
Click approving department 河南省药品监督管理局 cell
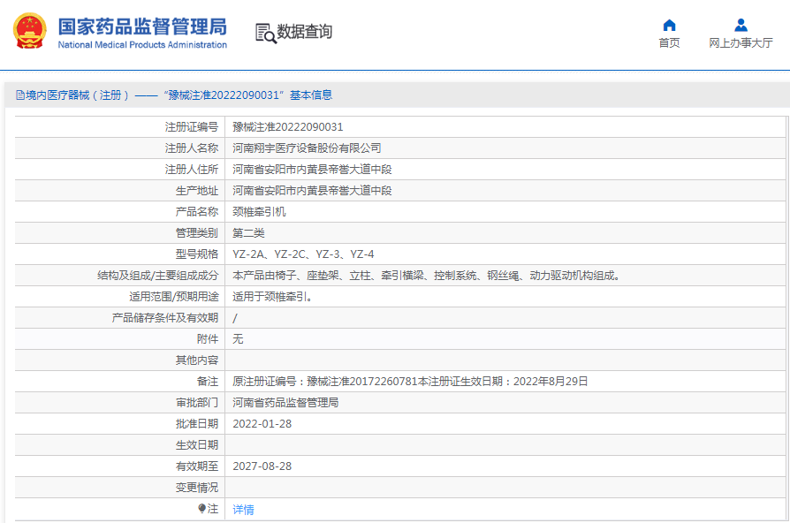coord(285,403)
